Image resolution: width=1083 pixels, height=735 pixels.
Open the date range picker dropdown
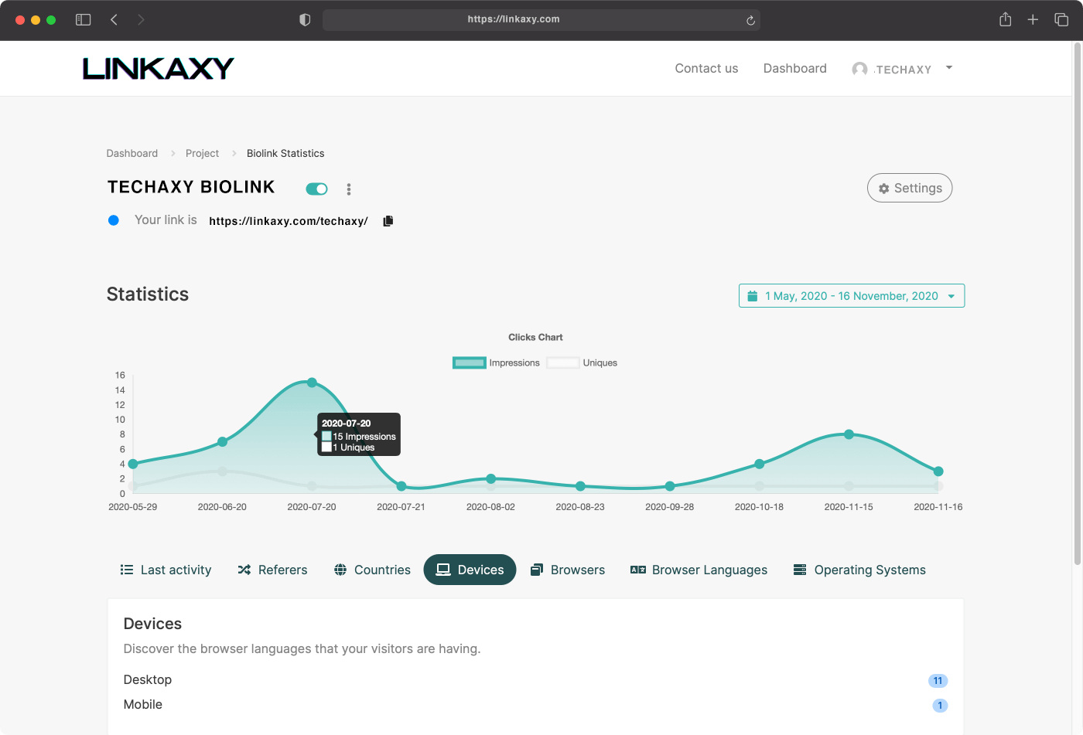tap(852, 296)
